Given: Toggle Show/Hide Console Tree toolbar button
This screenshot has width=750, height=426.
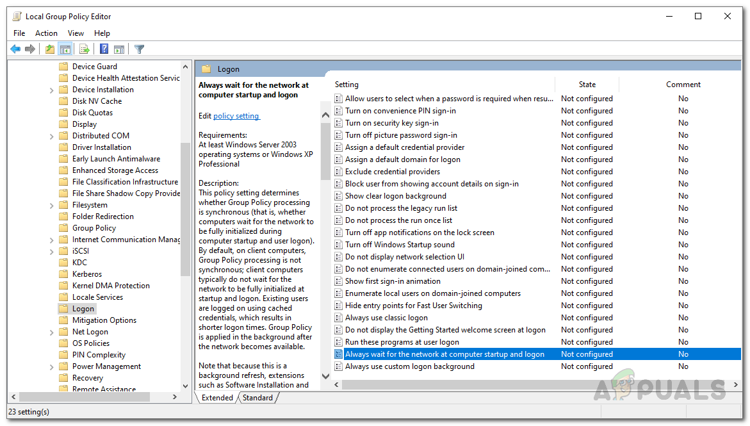Looking at the screenshot, I should click(x=65, y=49).
